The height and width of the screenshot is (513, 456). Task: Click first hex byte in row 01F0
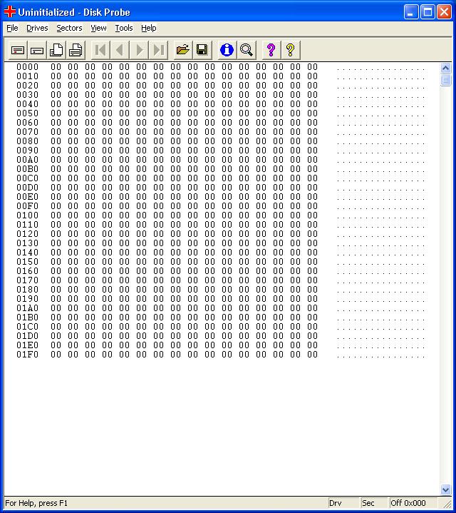[56, 355]
